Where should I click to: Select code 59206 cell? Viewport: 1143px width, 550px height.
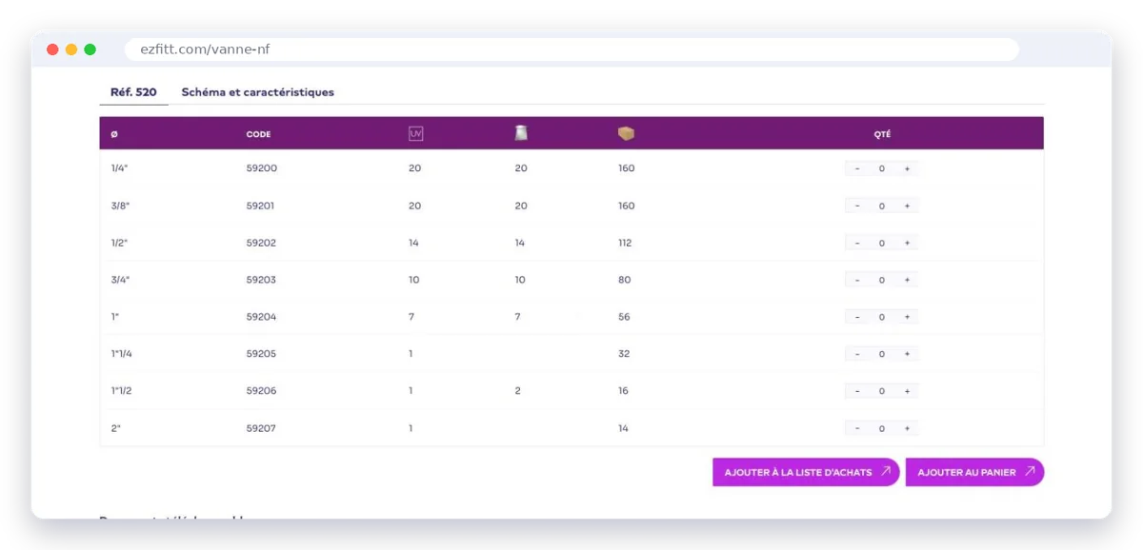261,391
